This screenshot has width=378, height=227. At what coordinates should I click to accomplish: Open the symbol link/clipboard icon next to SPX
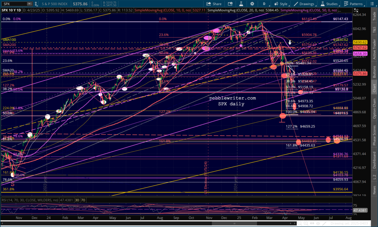[36, 4]
